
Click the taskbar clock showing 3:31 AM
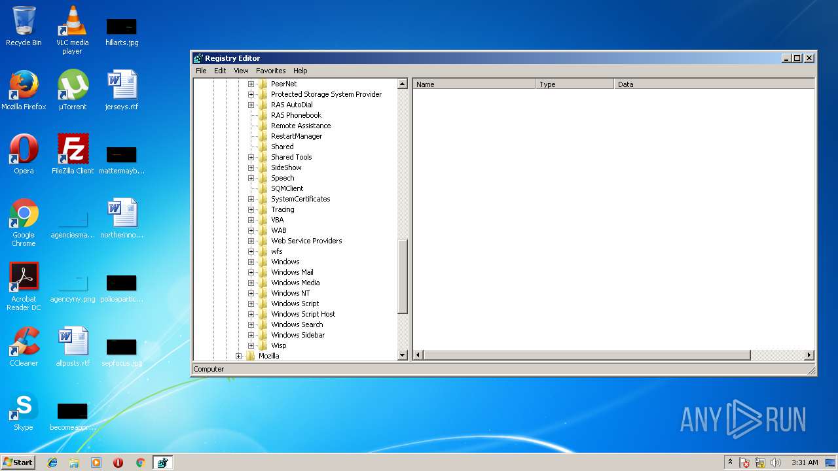(x=805, y=462)
